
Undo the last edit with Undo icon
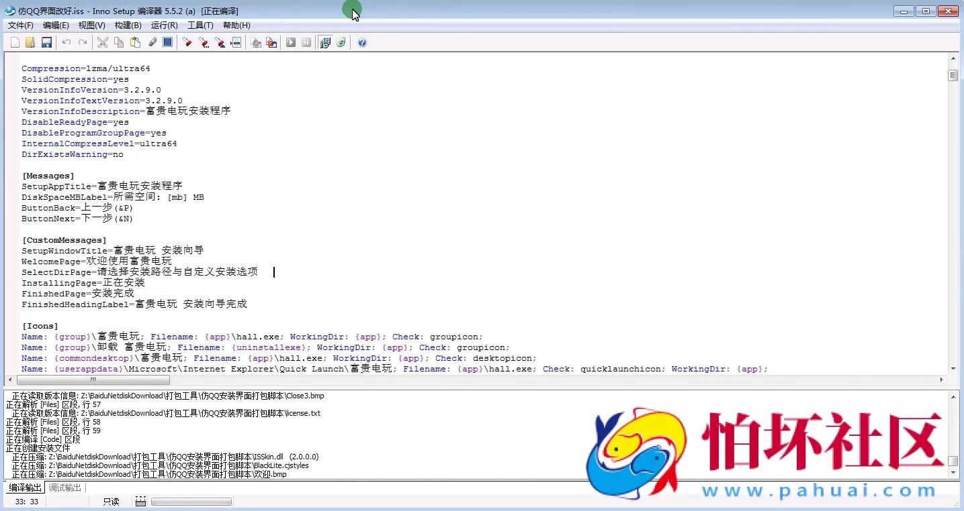66,42
